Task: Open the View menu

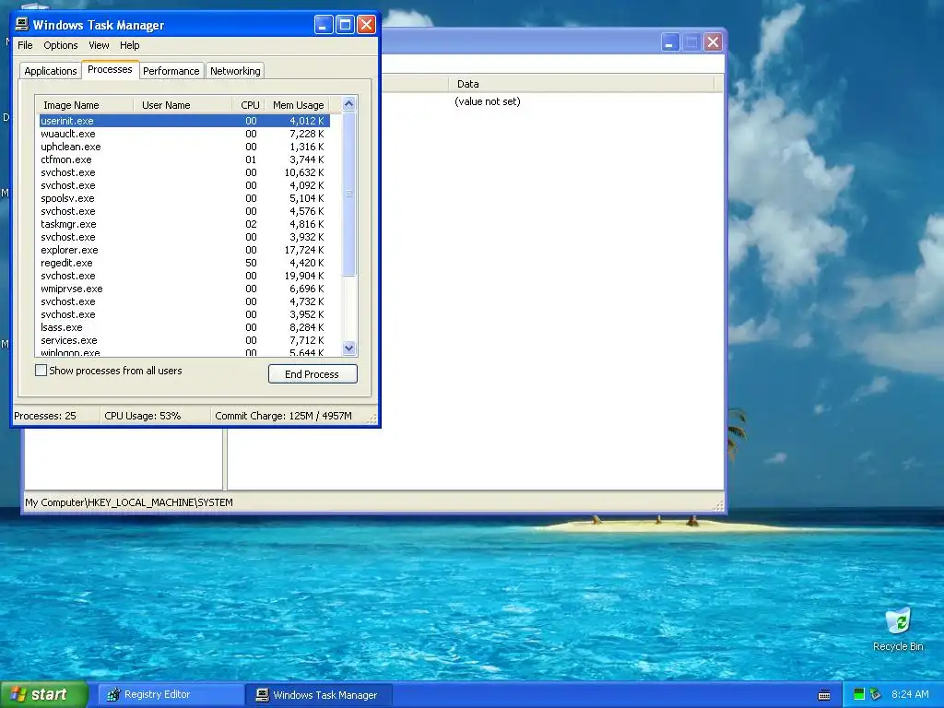Action: pyautogui.click(x=99, y=45)
